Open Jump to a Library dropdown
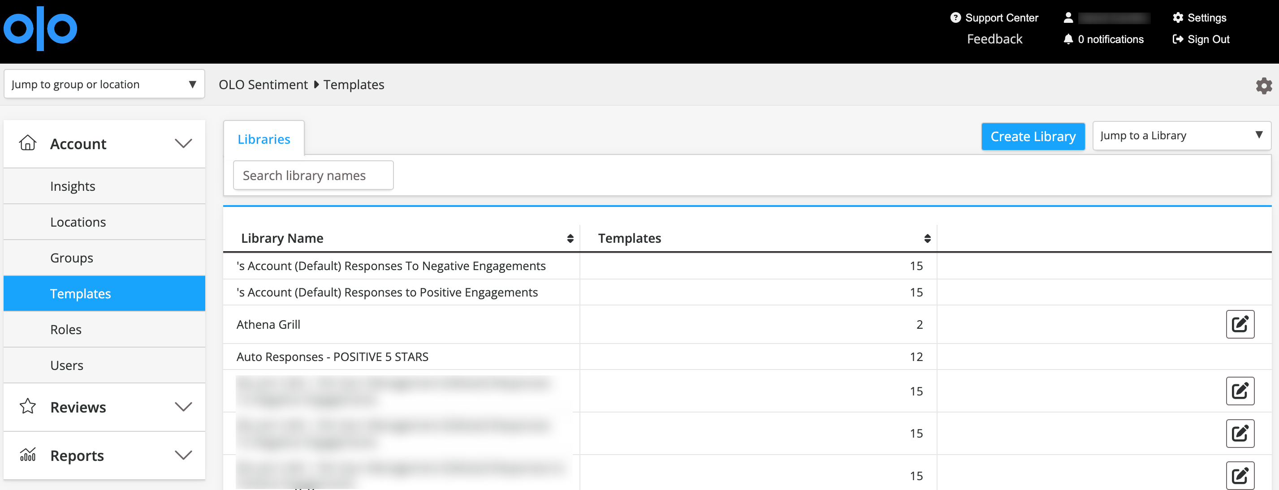Viewport: 1279px width, 490px height. (1181, 136)
